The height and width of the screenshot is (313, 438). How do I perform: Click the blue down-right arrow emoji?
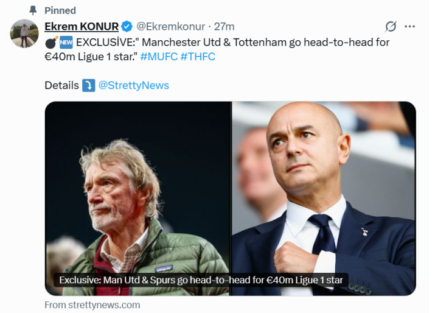point(89,85)
